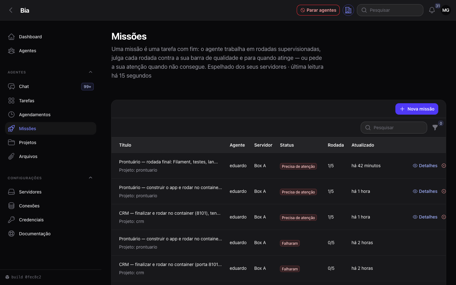Go back using the header arrow
Viewport: 456px width, 285px height.
pos(11,10)
